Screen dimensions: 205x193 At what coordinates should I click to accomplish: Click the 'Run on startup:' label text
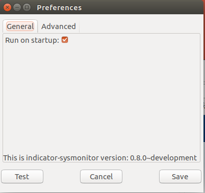[32, 40]
